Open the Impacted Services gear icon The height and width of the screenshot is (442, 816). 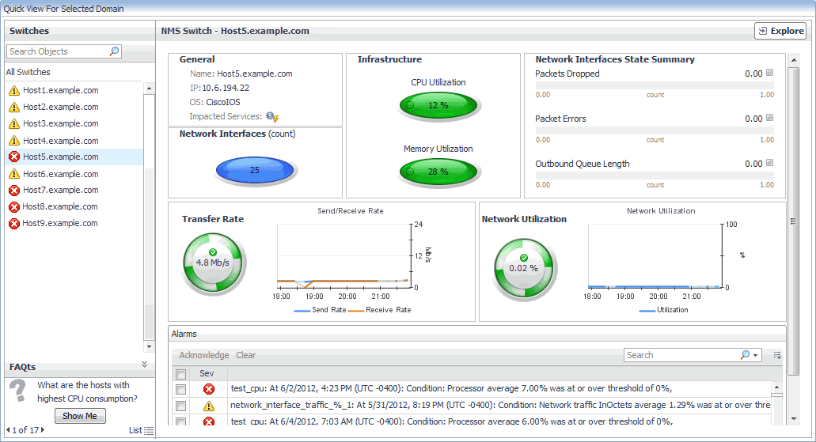tap(272, 116)
